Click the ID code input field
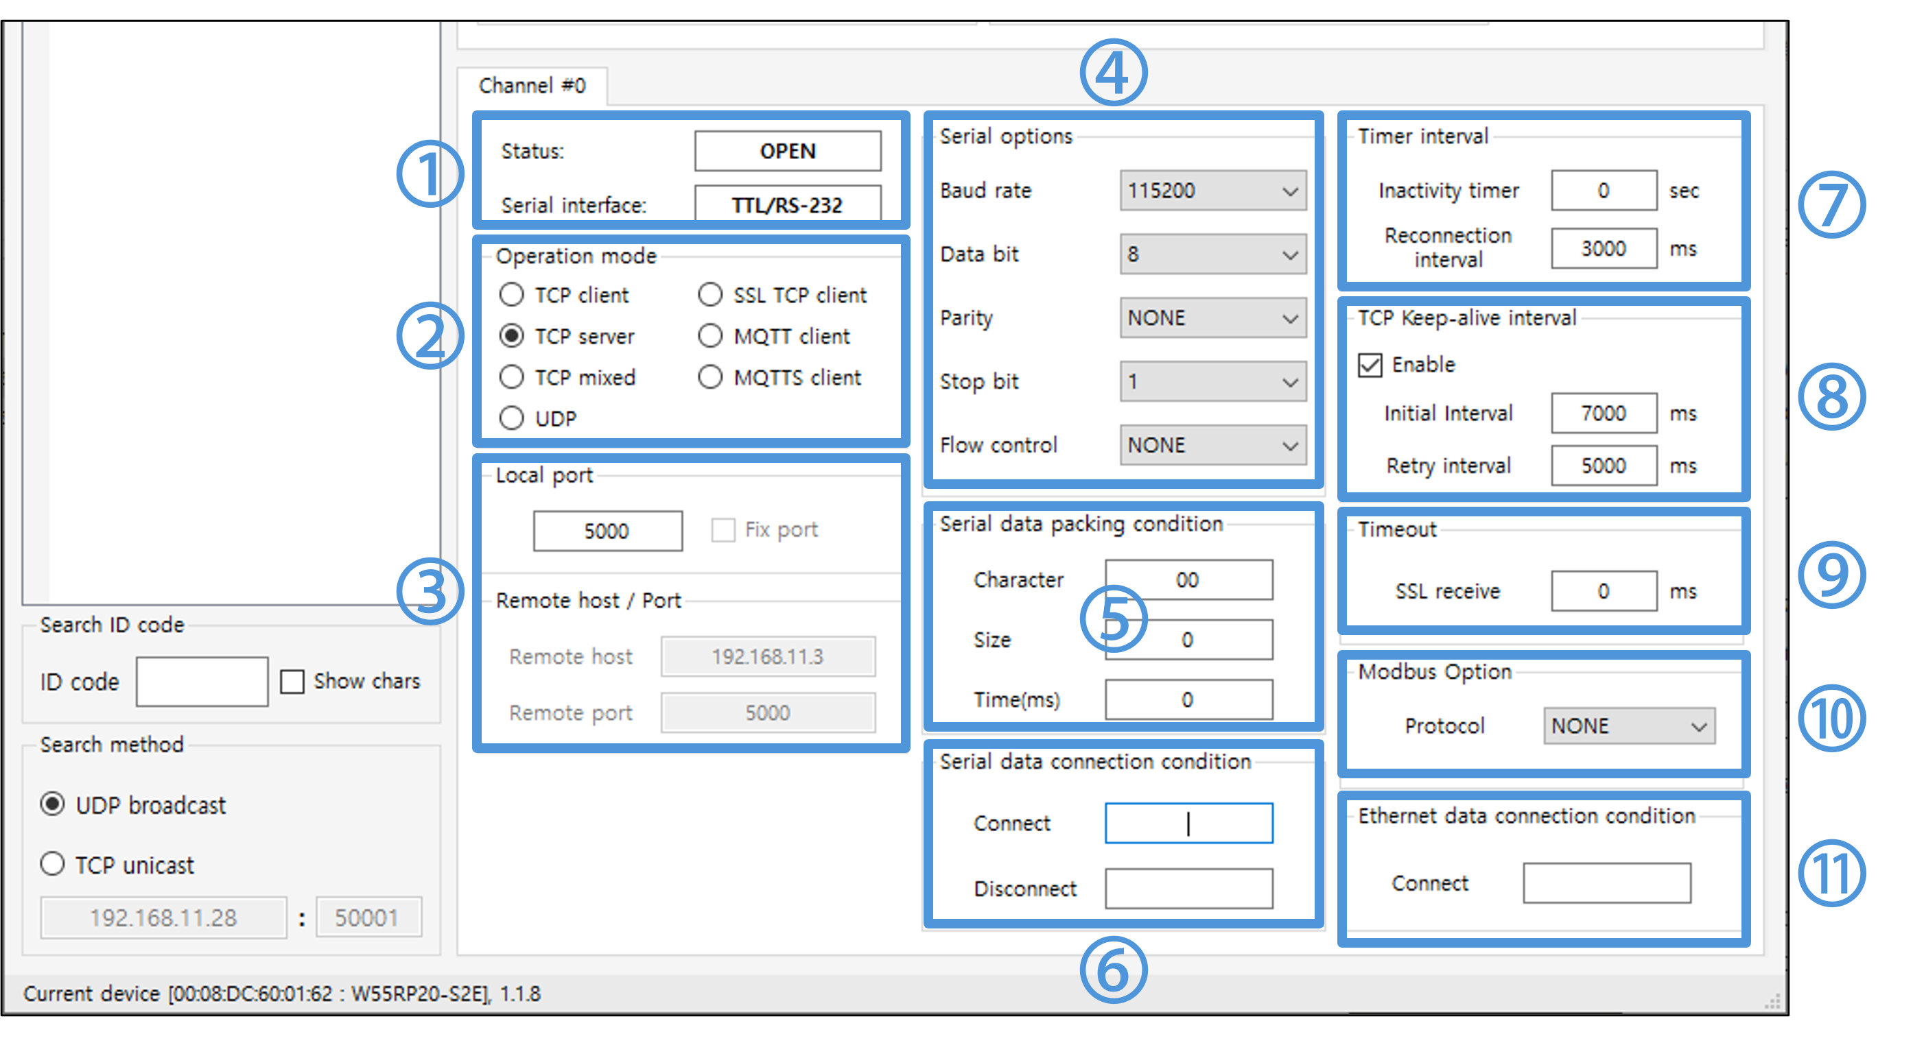The height and width of the screenshot is (1056, 1913). [x=202, y=681]
